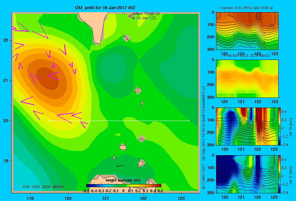The width and height of the screenshot is (296, 201).
Task: Click the '200 1000 2000 4000m' depth legend
Action: click(x=43, y=187)
